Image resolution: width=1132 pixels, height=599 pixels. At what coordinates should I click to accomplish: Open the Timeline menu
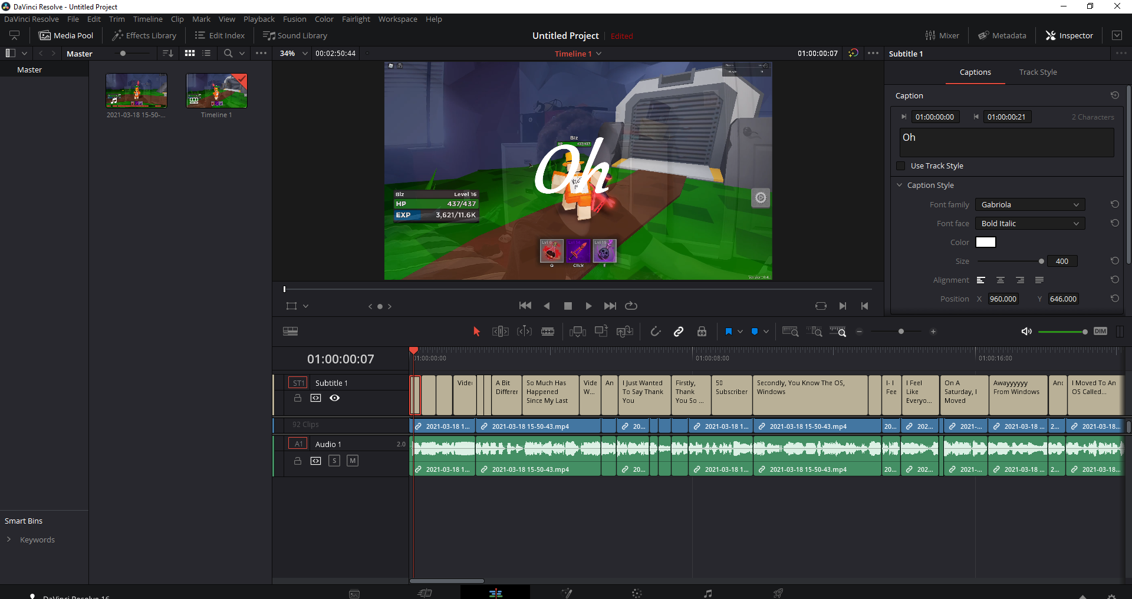click(147, 19)
